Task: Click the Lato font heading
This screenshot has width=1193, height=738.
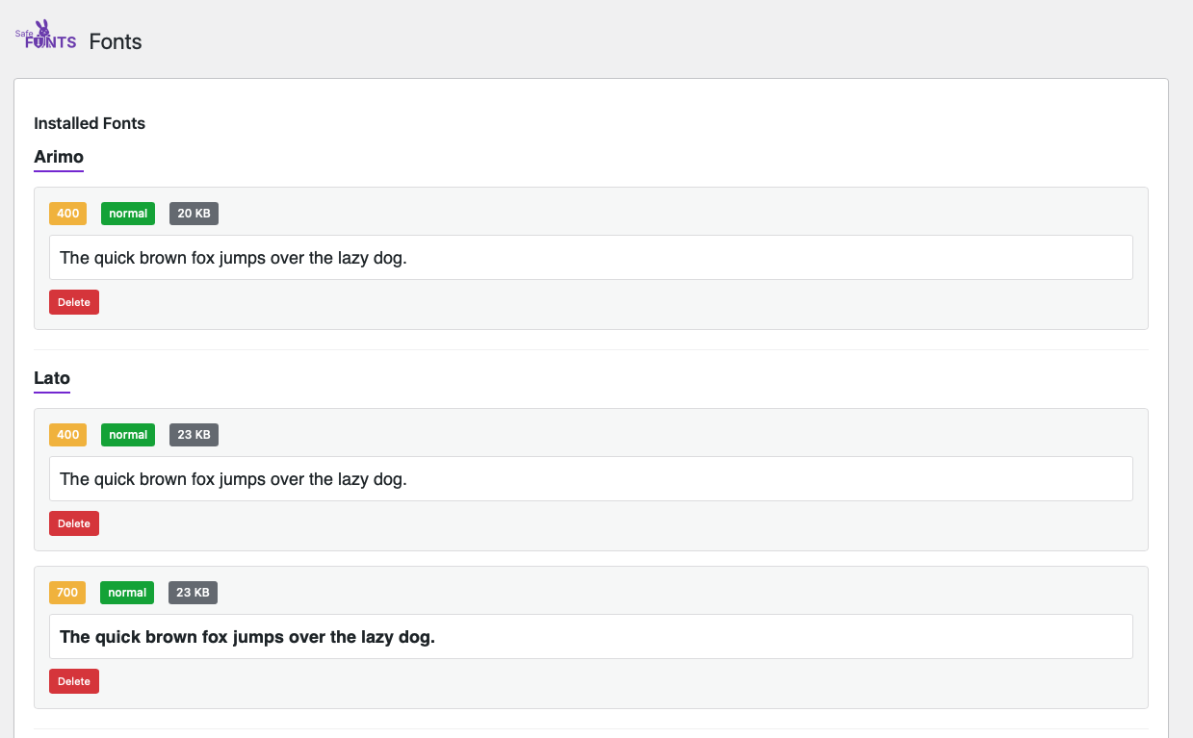Action: (x=51, y=378)
